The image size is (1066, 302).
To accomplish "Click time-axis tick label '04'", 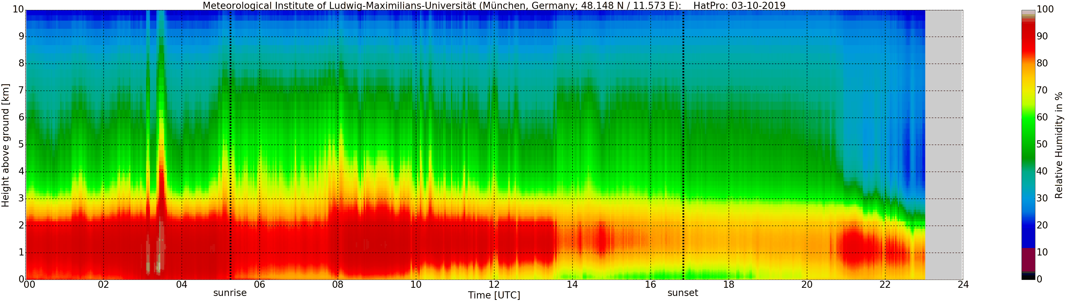I will pyautogui.click(x=182, y=285).
